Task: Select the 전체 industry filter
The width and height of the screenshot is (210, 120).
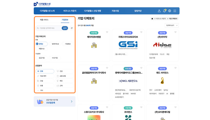Action: click(x=45, y=71)
